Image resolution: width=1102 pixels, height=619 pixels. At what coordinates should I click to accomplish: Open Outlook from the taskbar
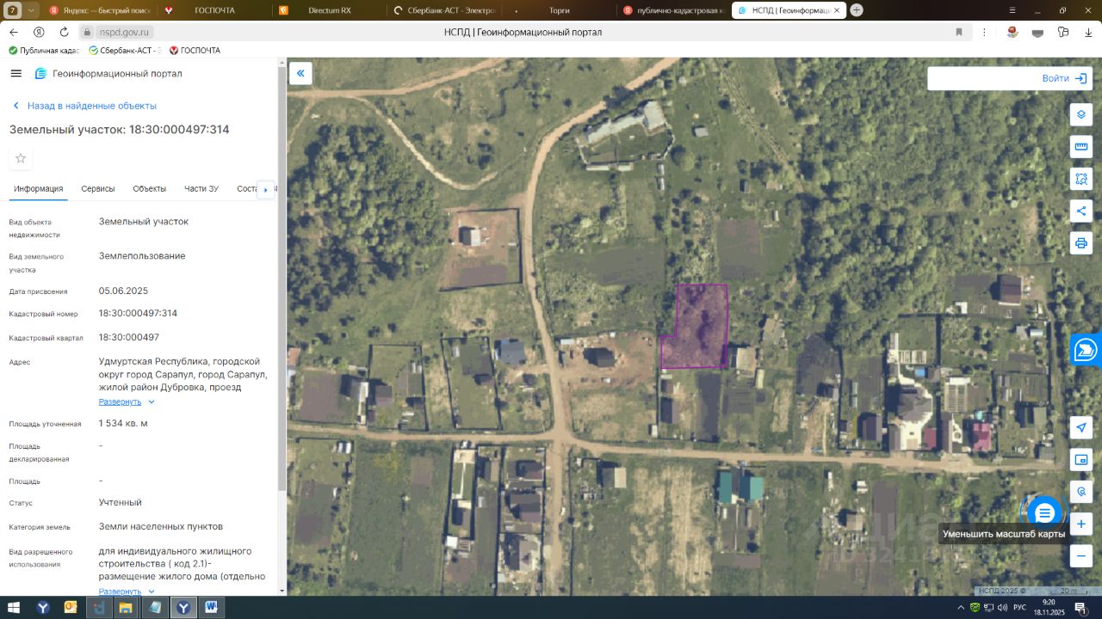coord(71,608)
